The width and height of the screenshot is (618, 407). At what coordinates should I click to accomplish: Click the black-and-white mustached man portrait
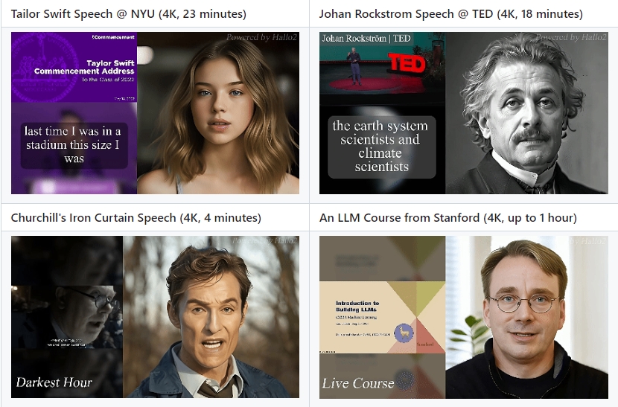pyautogui.click(x=526, y=113)
